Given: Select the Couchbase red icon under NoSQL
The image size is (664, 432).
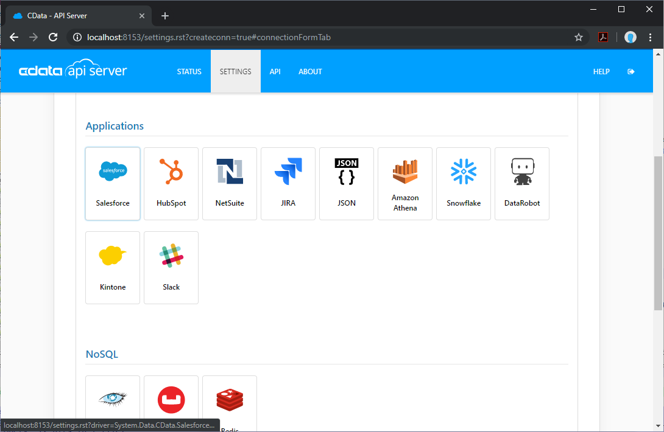Looking at the screenshot, I should coord(171,400).
